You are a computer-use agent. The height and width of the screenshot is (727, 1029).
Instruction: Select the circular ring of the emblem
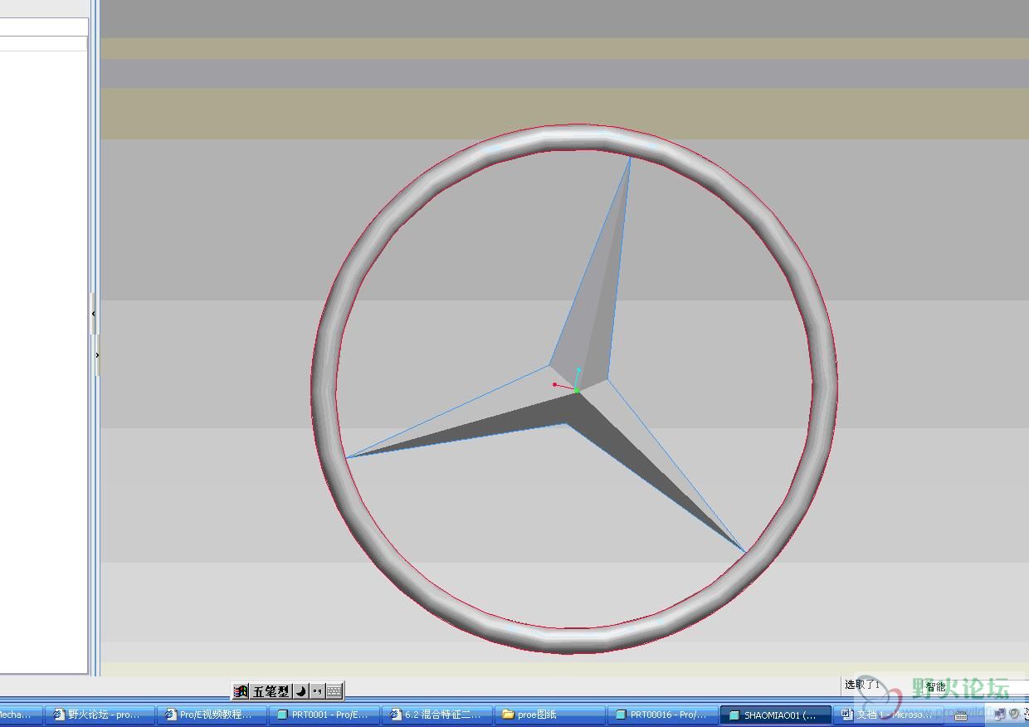(324, 390)
